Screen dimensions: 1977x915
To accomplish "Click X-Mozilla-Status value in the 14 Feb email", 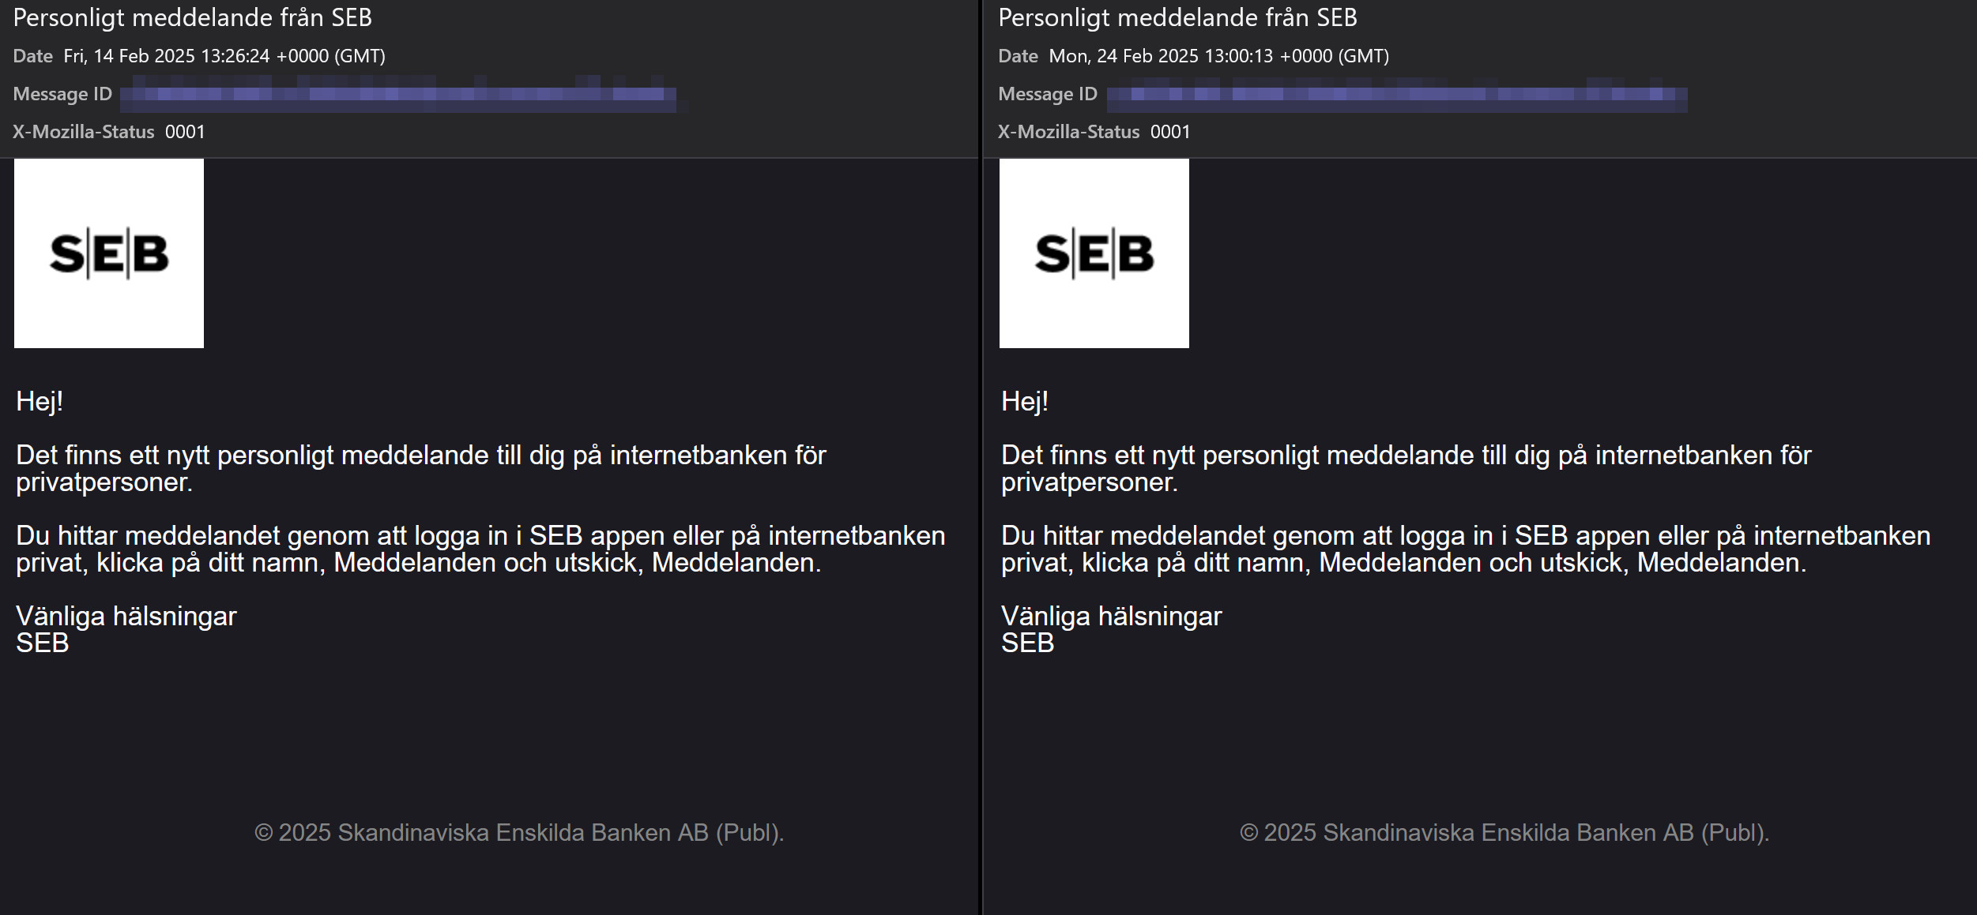I will click(x=185, y=132).
